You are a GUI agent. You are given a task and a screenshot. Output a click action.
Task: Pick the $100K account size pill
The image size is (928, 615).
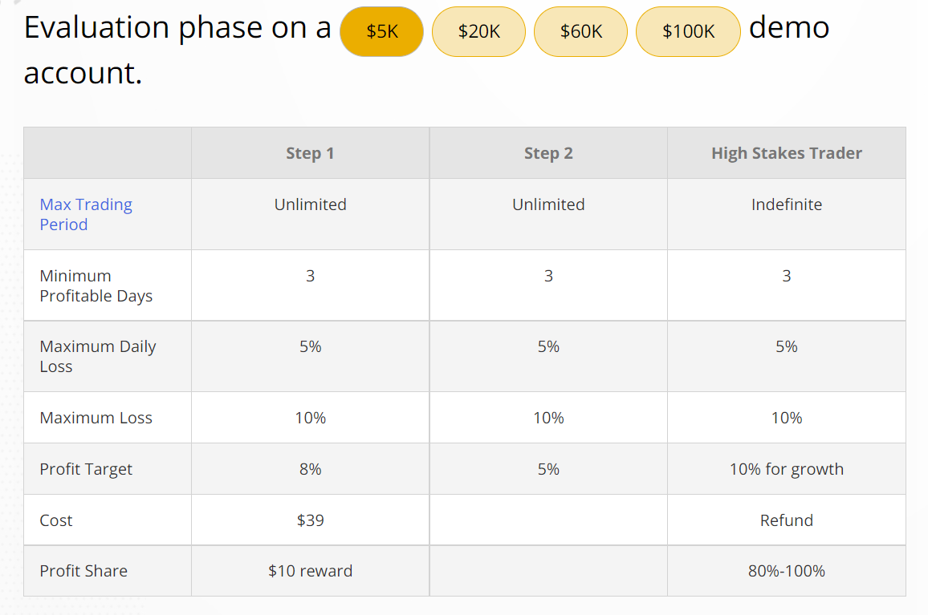point(688,32)
